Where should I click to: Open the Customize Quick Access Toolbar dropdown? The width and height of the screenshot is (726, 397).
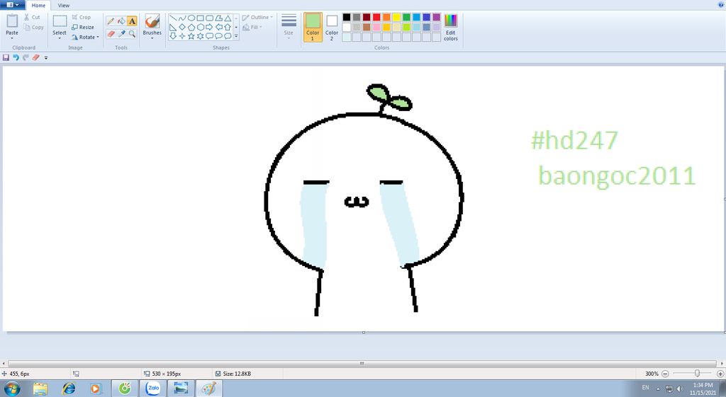46,58
